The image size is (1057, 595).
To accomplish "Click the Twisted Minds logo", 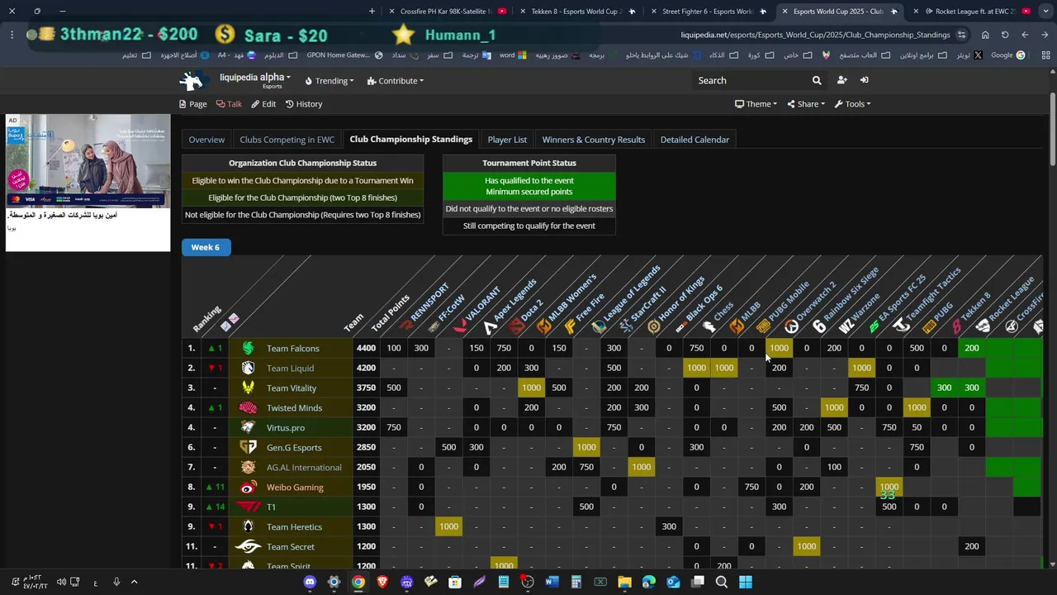I will 248,407.
